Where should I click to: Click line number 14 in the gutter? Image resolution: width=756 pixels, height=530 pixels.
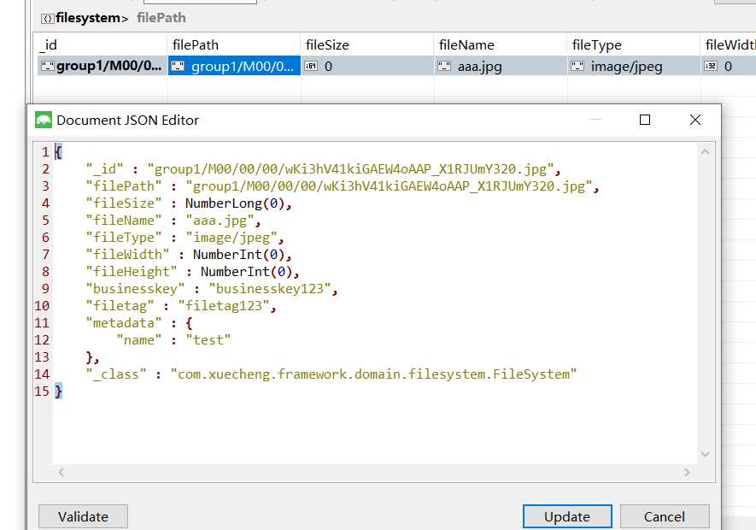[x=42, y=374]
